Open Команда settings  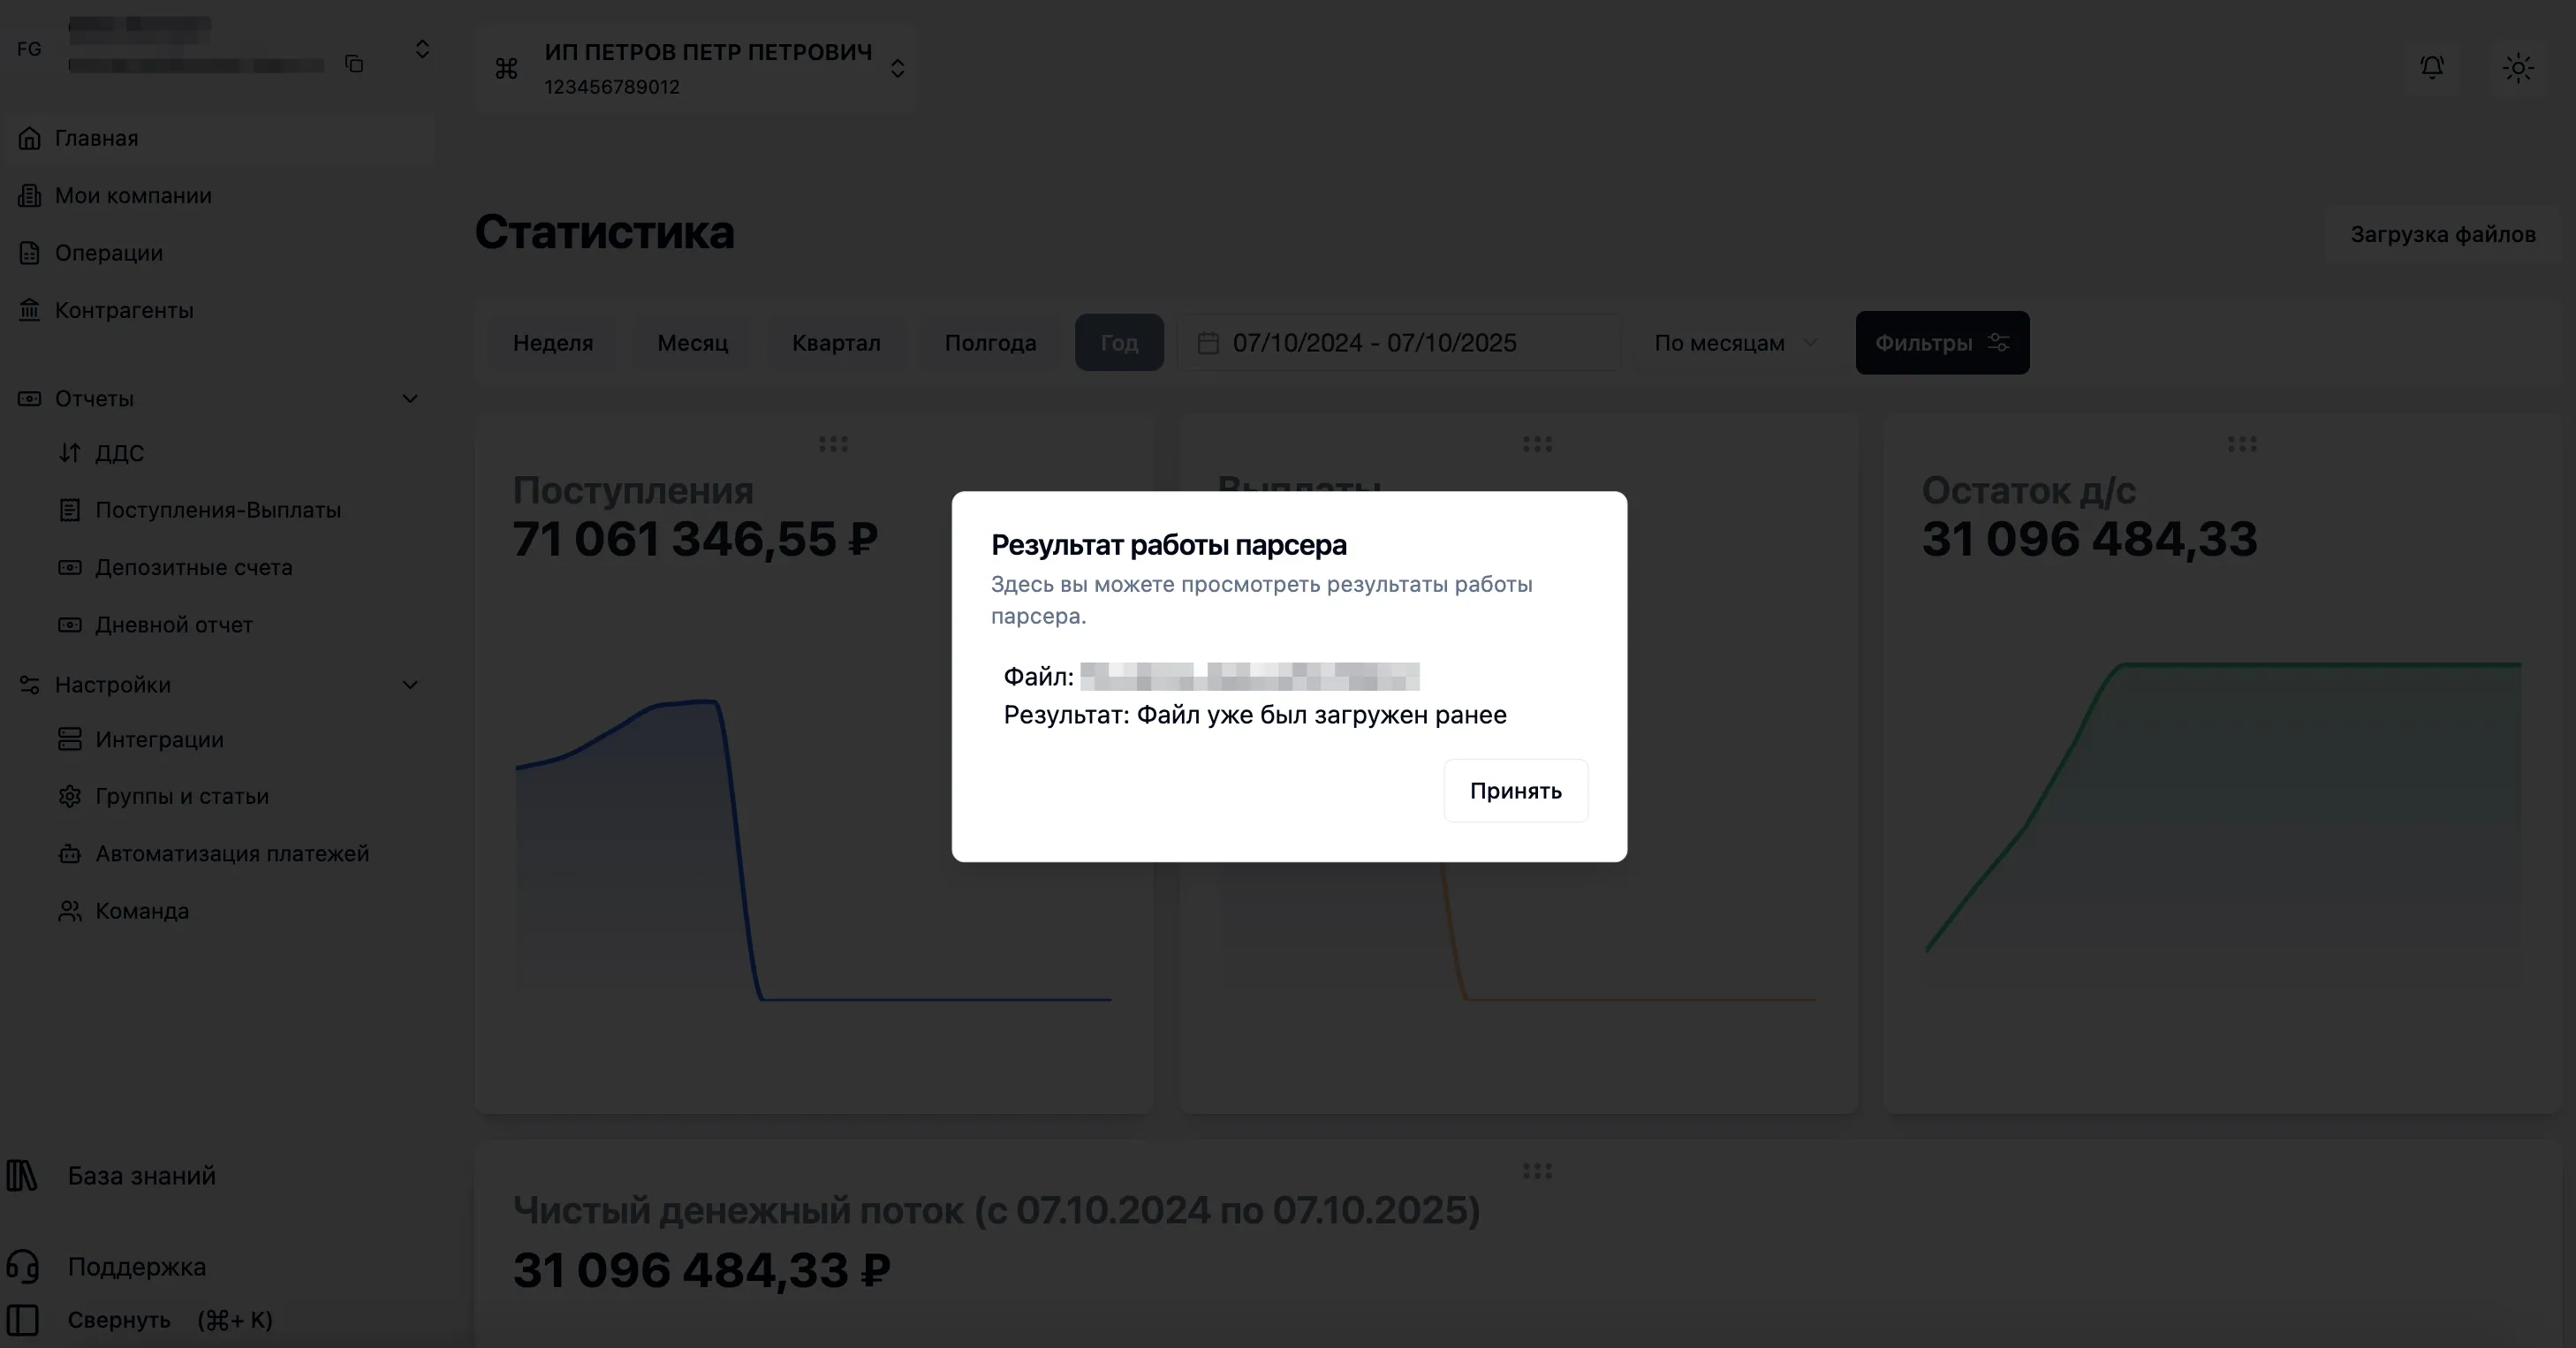click(142, 911)
